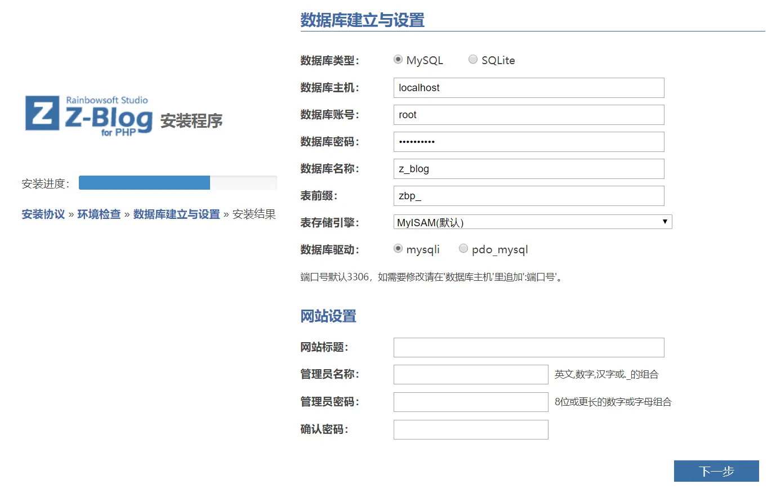Select the SQLite database type

(473, 59)
